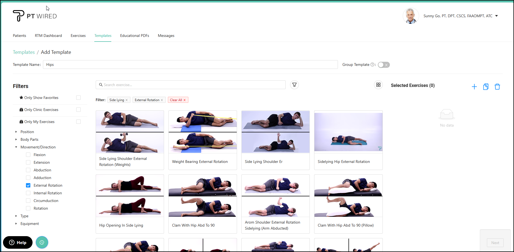The height and width of the screenshot is (252, 514).
Task: Click the funnel filter icon
Action: [294, 85]
